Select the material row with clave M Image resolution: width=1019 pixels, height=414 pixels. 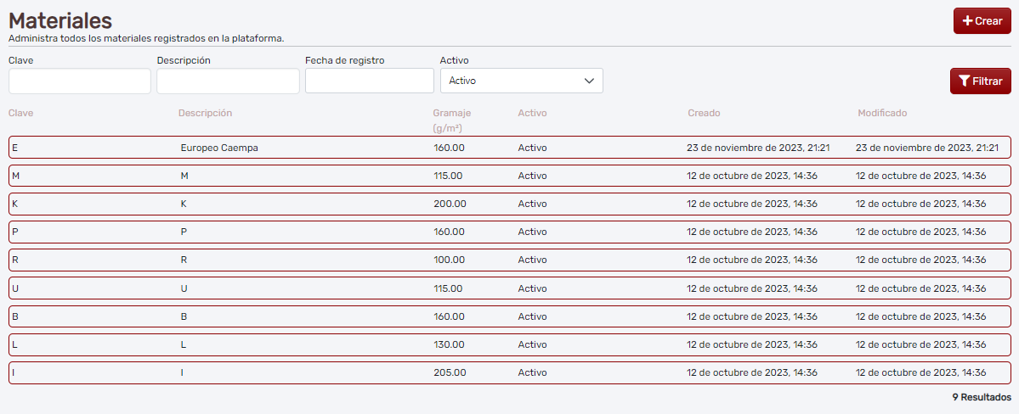click(x=510, y=176)
